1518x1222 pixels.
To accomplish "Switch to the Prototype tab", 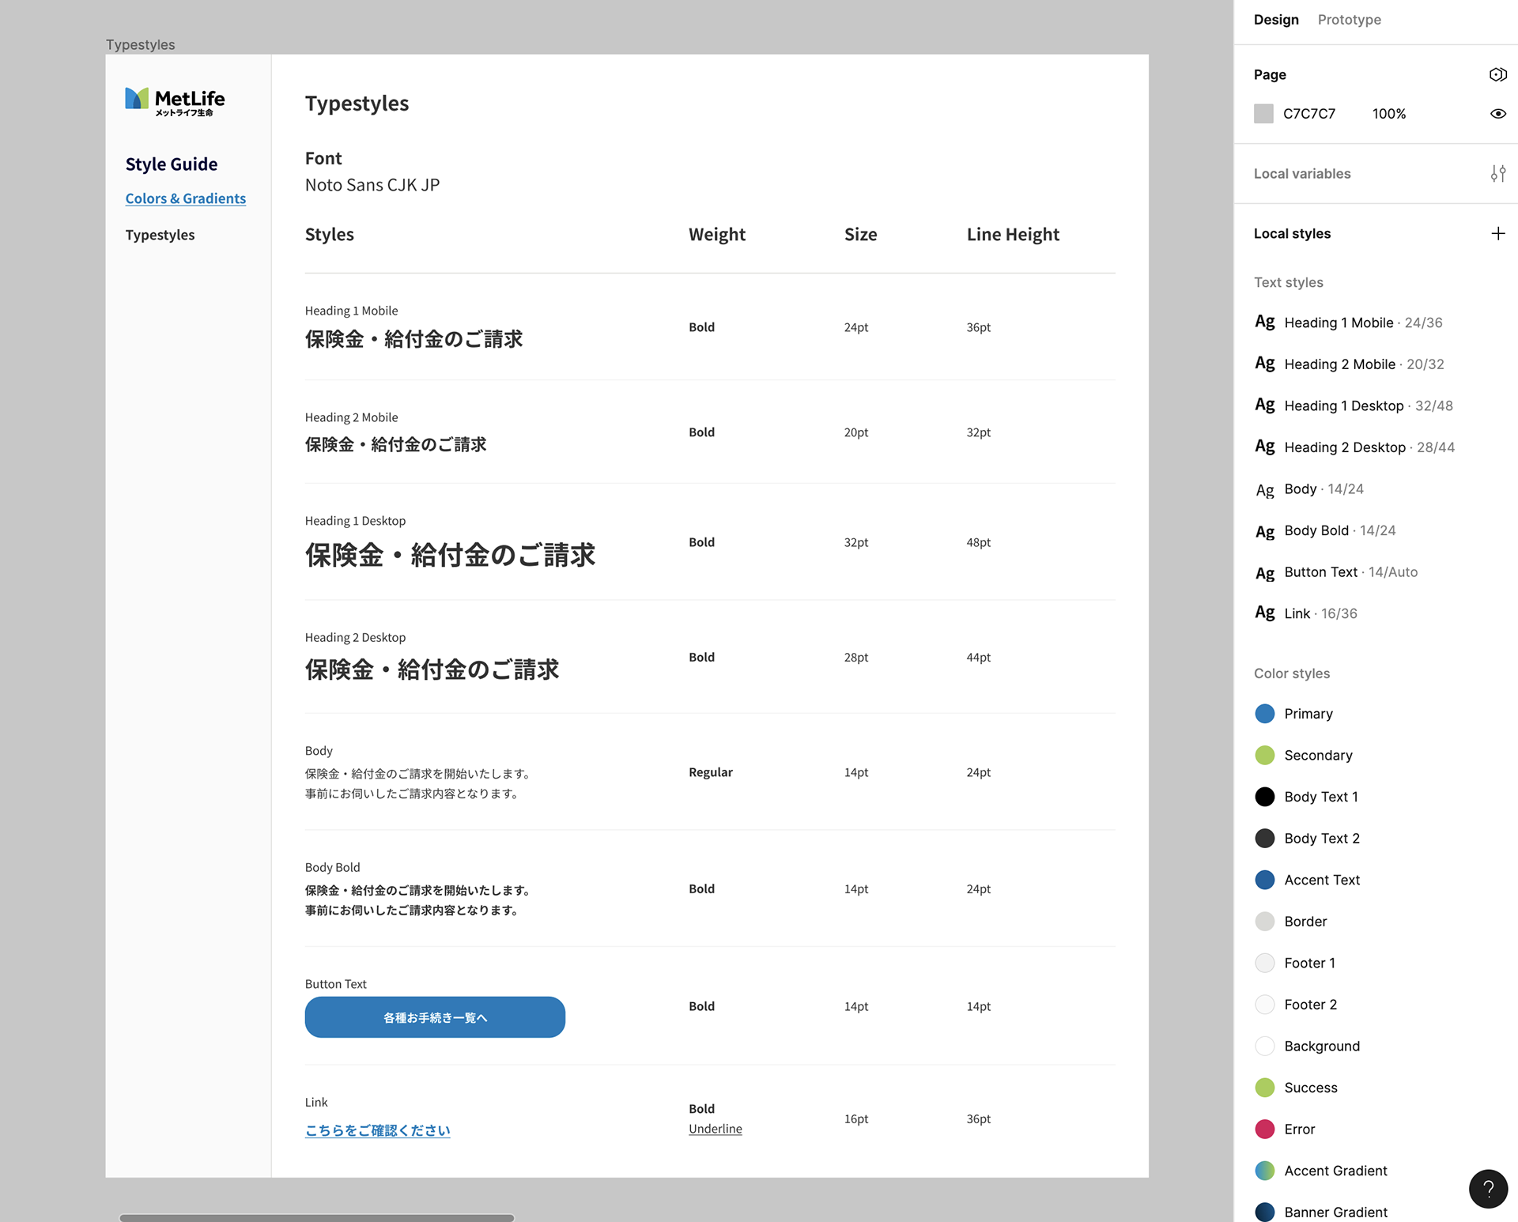I will click(1349, 20).
